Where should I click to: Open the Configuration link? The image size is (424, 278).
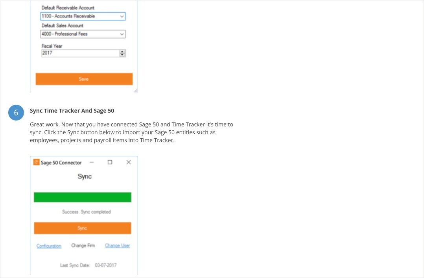click(49, 246)
